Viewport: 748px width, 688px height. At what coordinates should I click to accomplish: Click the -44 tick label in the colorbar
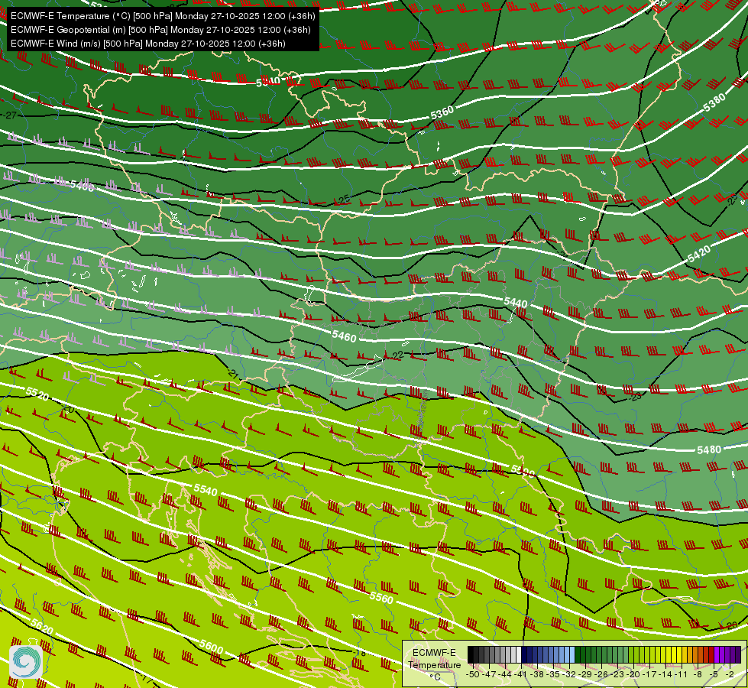tap(505, 674)
